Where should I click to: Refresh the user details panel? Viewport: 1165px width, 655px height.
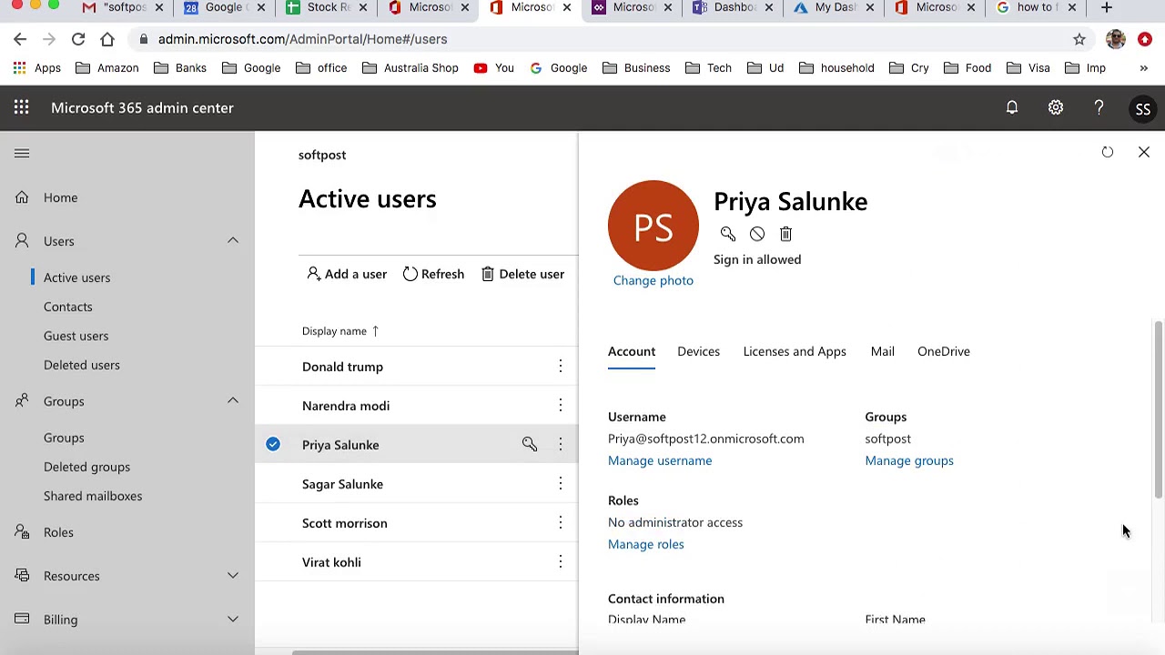(x=1108, y=152)
